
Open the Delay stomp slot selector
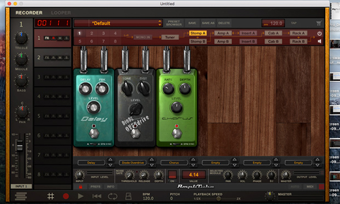[x=91, y=163]
